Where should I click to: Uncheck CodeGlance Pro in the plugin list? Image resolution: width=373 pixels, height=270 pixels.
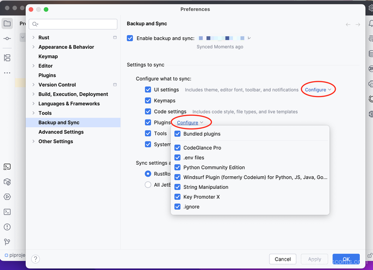coord(178,148)
